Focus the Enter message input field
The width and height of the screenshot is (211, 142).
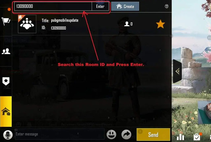pyautogui.click(x=60, y=134)
